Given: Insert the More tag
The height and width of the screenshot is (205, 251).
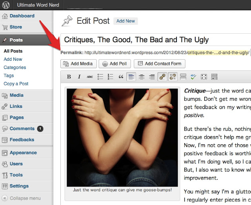Looking at the screenshot, I should tap(183, 77).
